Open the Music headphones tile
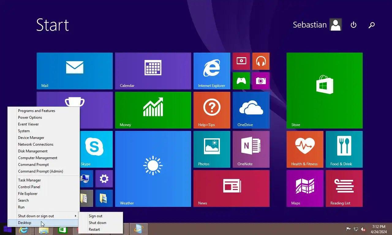 coord(261,61)
